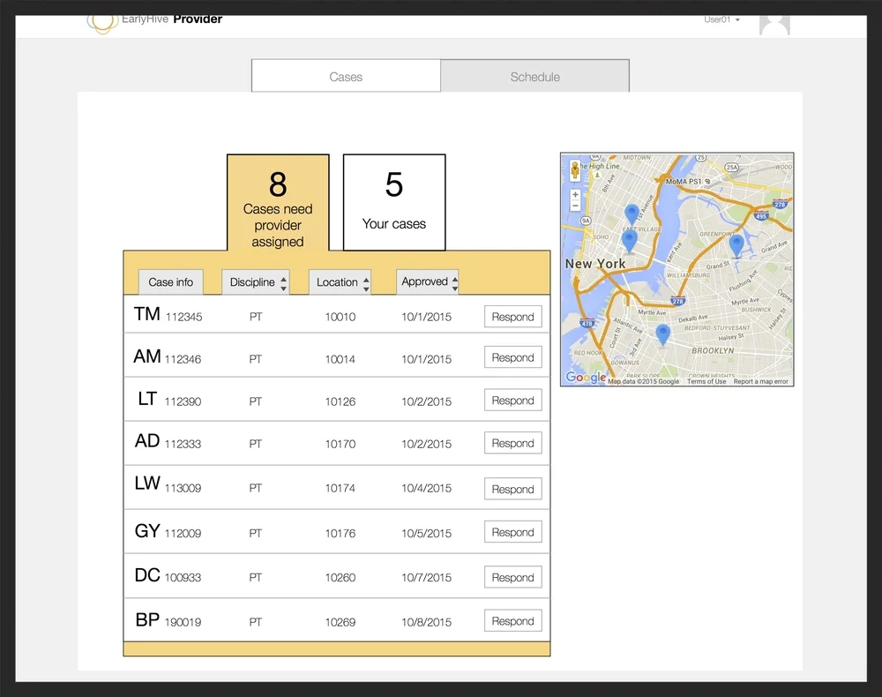
Task: Select the map pin near Greenpoint
Action: click(x=736, y=246)
